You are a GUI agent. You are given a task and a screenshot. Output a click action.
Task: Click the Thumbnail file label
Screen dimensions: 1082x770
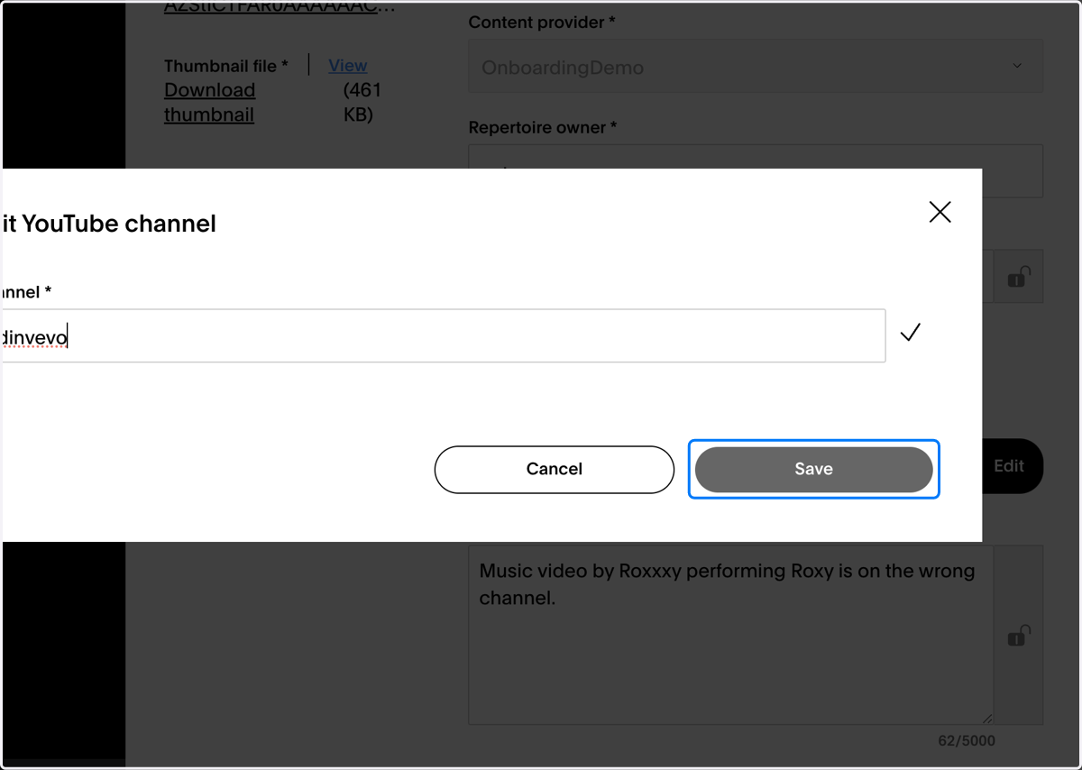pyautogui.click(x=226, y=66)
